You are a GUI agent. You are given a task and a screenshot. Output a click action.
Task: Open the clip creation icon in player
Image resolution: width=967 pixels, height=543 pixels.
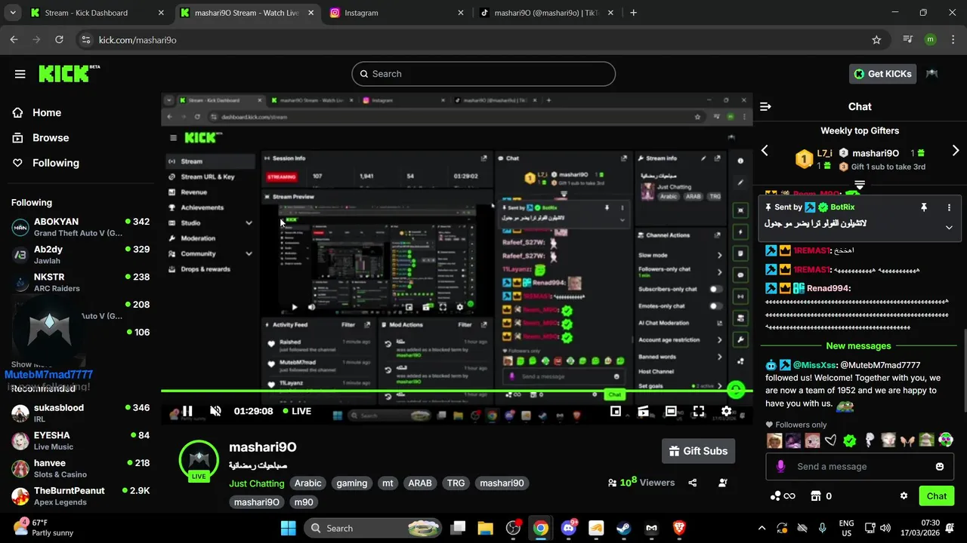(643, 411)
